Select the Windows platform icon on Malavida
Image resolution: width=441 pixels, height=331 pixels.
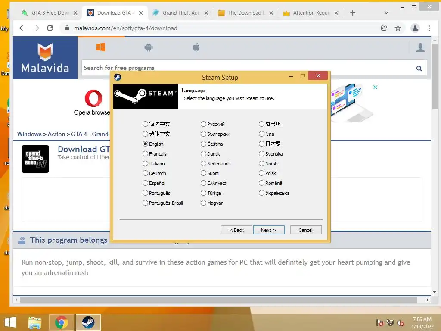(x=101, y=47)
